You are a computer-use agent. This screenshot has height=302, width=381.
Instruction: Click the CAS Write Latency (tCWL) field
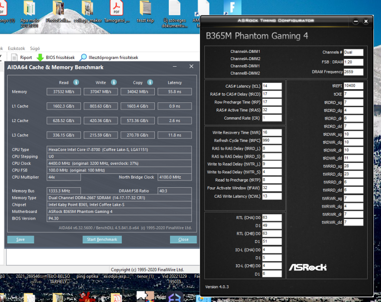272,196
